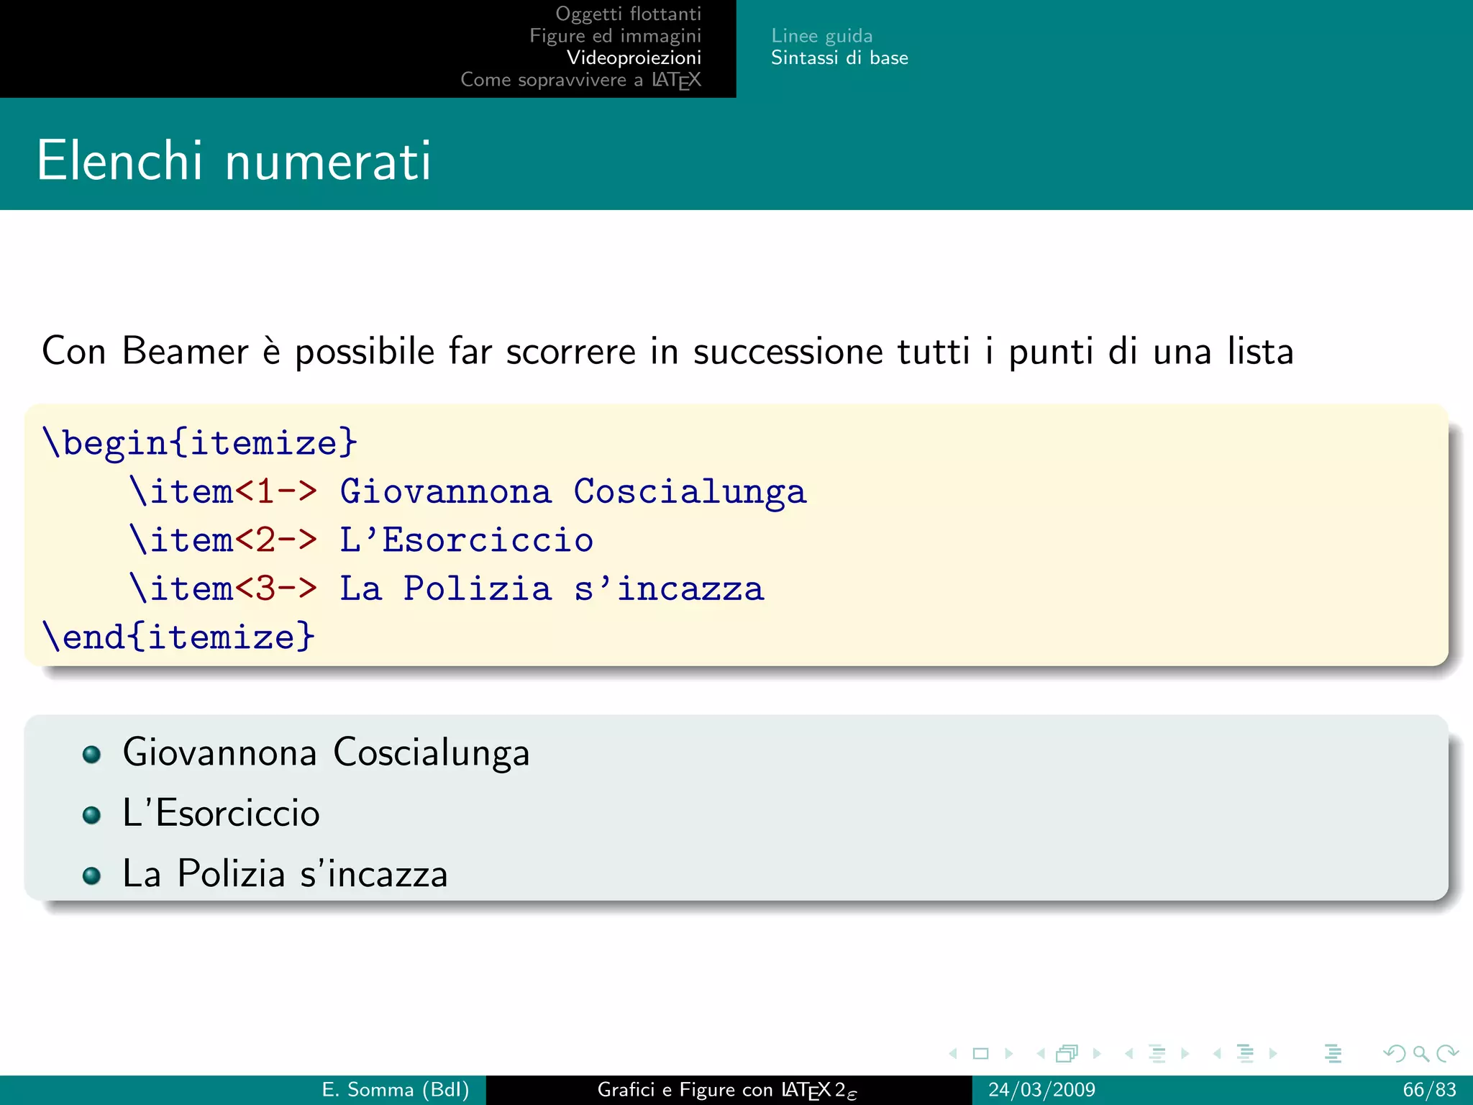Click the previous frame arrow icon
Image resolution: width=1473 pixels, height=1105 pixels.
pyautogui.click(x=1041, y=1054)
